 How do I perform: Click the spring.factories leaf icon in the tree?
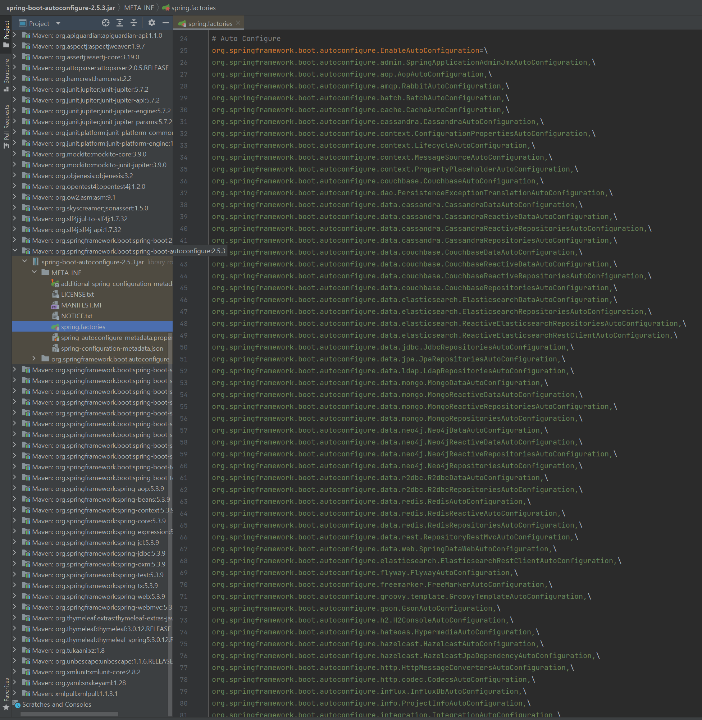coord(55,327)
